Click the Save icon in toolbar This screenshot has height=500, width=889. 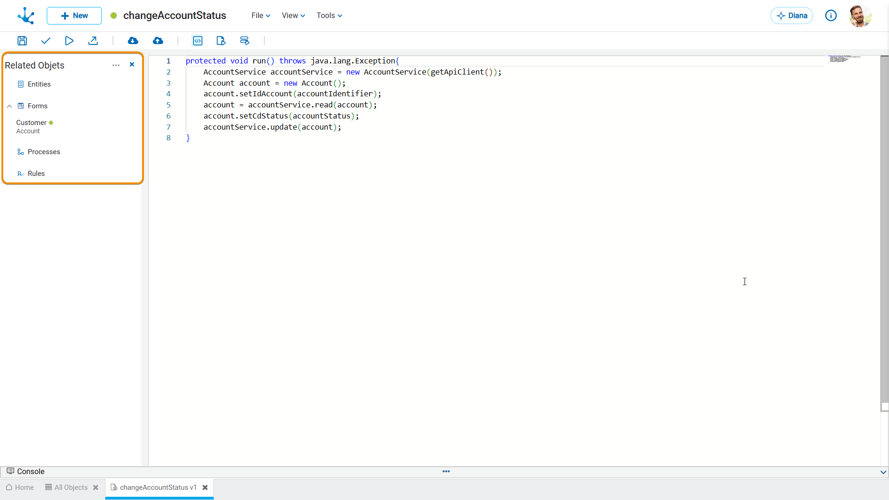pos(22,41)
